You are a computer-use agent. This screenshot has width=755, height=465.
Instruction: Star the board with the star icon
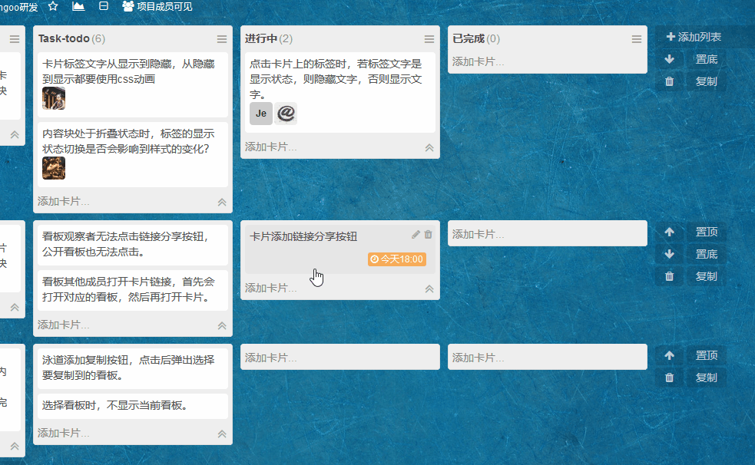(53, 6)
